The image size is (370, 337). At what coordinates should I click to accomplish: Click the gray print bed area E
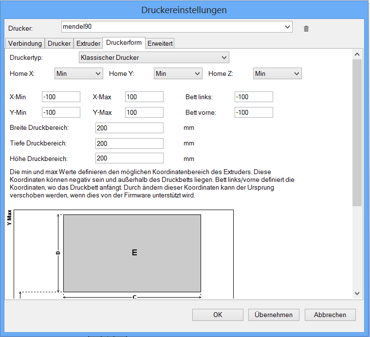pyautogui.click(x=132, y=252)
